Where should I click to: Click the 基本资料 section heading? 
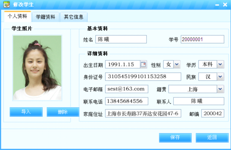(x=98, y=28)
